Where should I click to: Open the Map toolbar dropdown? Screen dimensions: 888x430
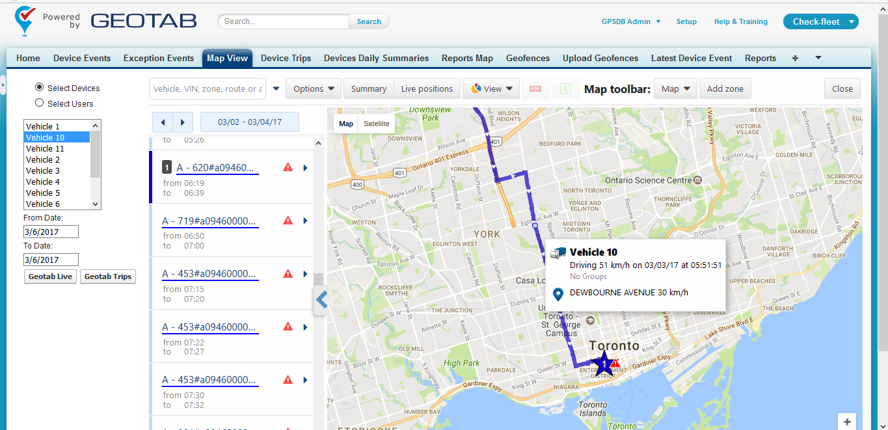click(x=675, y=88)
